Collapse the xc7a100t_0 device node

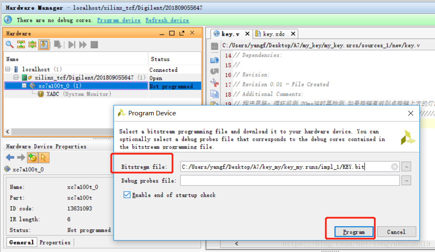(24, 85)
